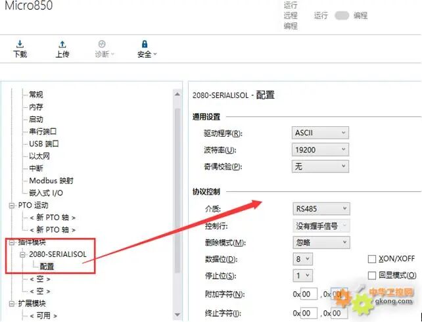Open the Security (安全) lock menu
422x322 pixels.
coord(147,49)
